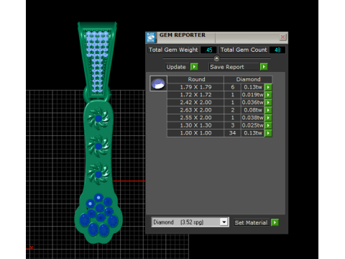
Task: Click green arrow for 1.72 X 1.72 row
Action: pyautogui.click(x=268, y=95)
